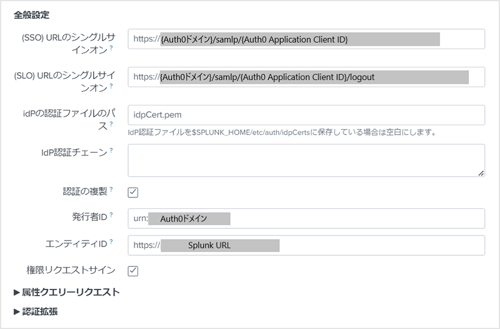Click help icon next to (SSO) URLのシングルサインオン
The width and height of the screenshot is (500, 329).
tap(111, 48)
